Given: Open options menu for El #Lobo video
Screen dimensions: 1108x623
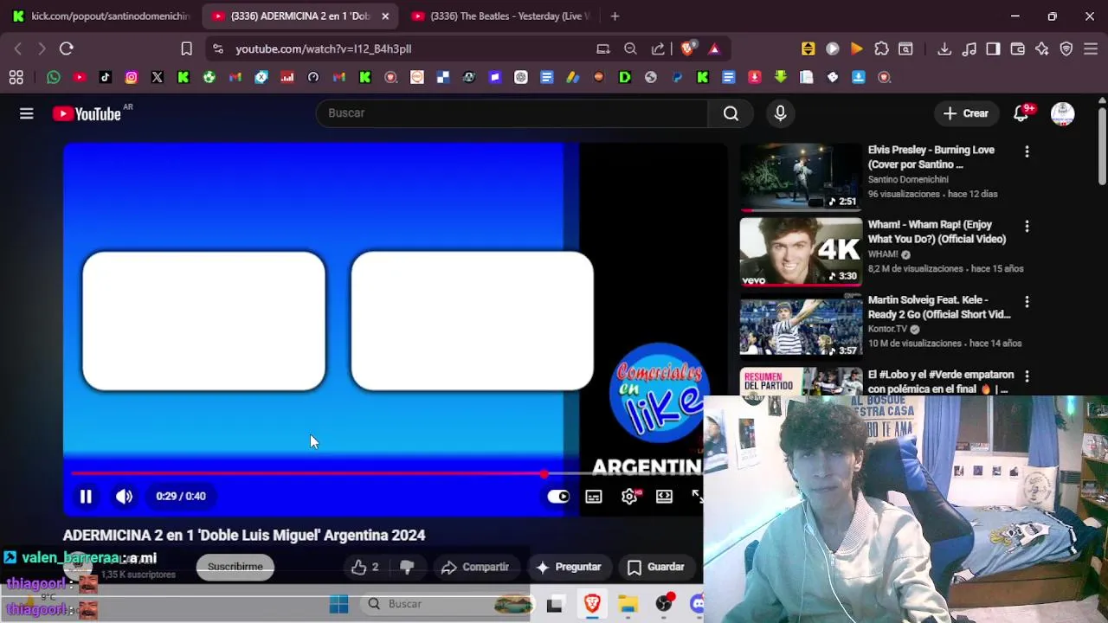Looking at the screenshot, I should (x=1027, y=376).
